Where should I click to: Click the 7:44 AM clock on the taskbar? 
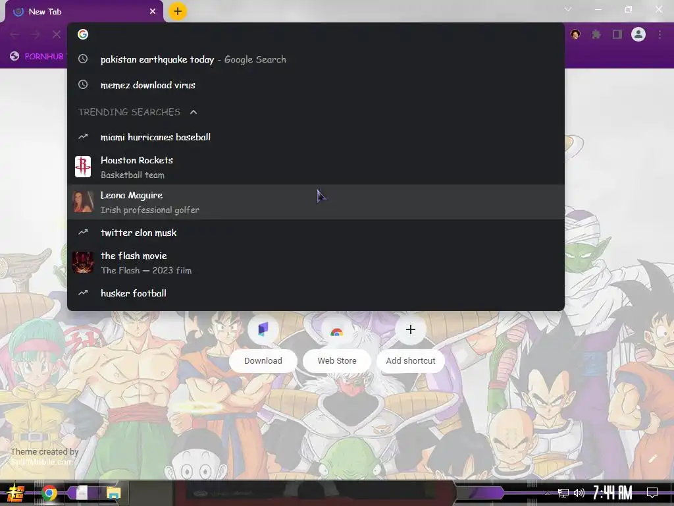click(613, 493)
